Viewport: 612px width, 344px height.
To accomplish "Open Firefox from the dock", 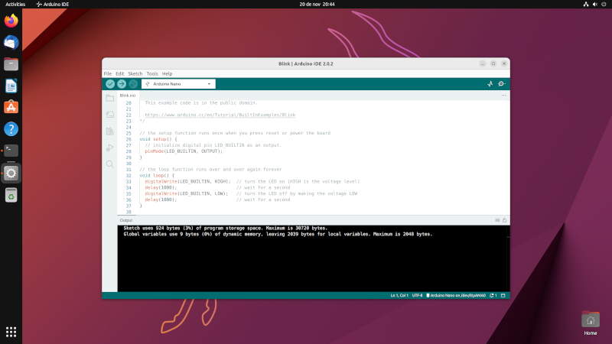I will click(x=11, y=21).
